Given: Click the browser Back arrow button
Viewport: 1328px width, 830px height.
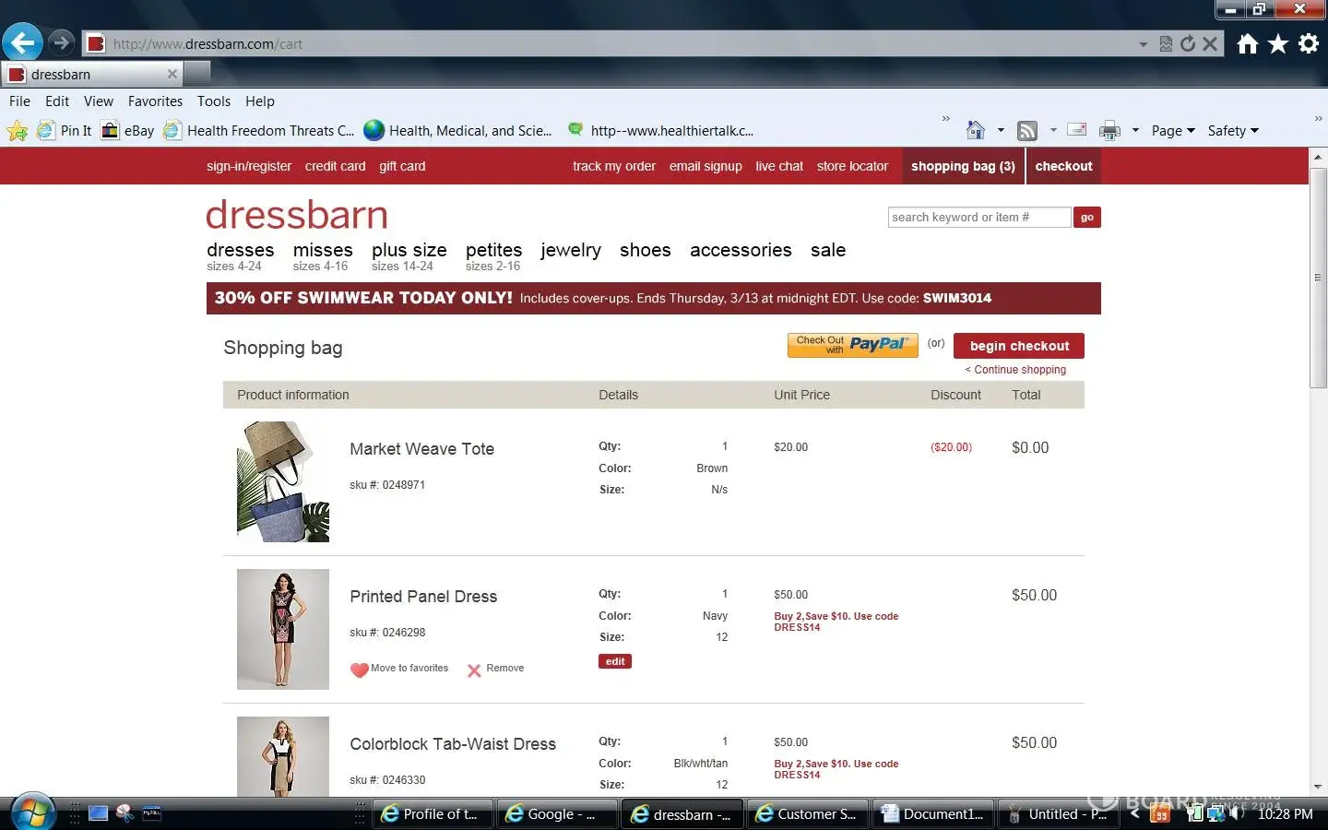Looking at the screenshot, I should coord(23,42).
